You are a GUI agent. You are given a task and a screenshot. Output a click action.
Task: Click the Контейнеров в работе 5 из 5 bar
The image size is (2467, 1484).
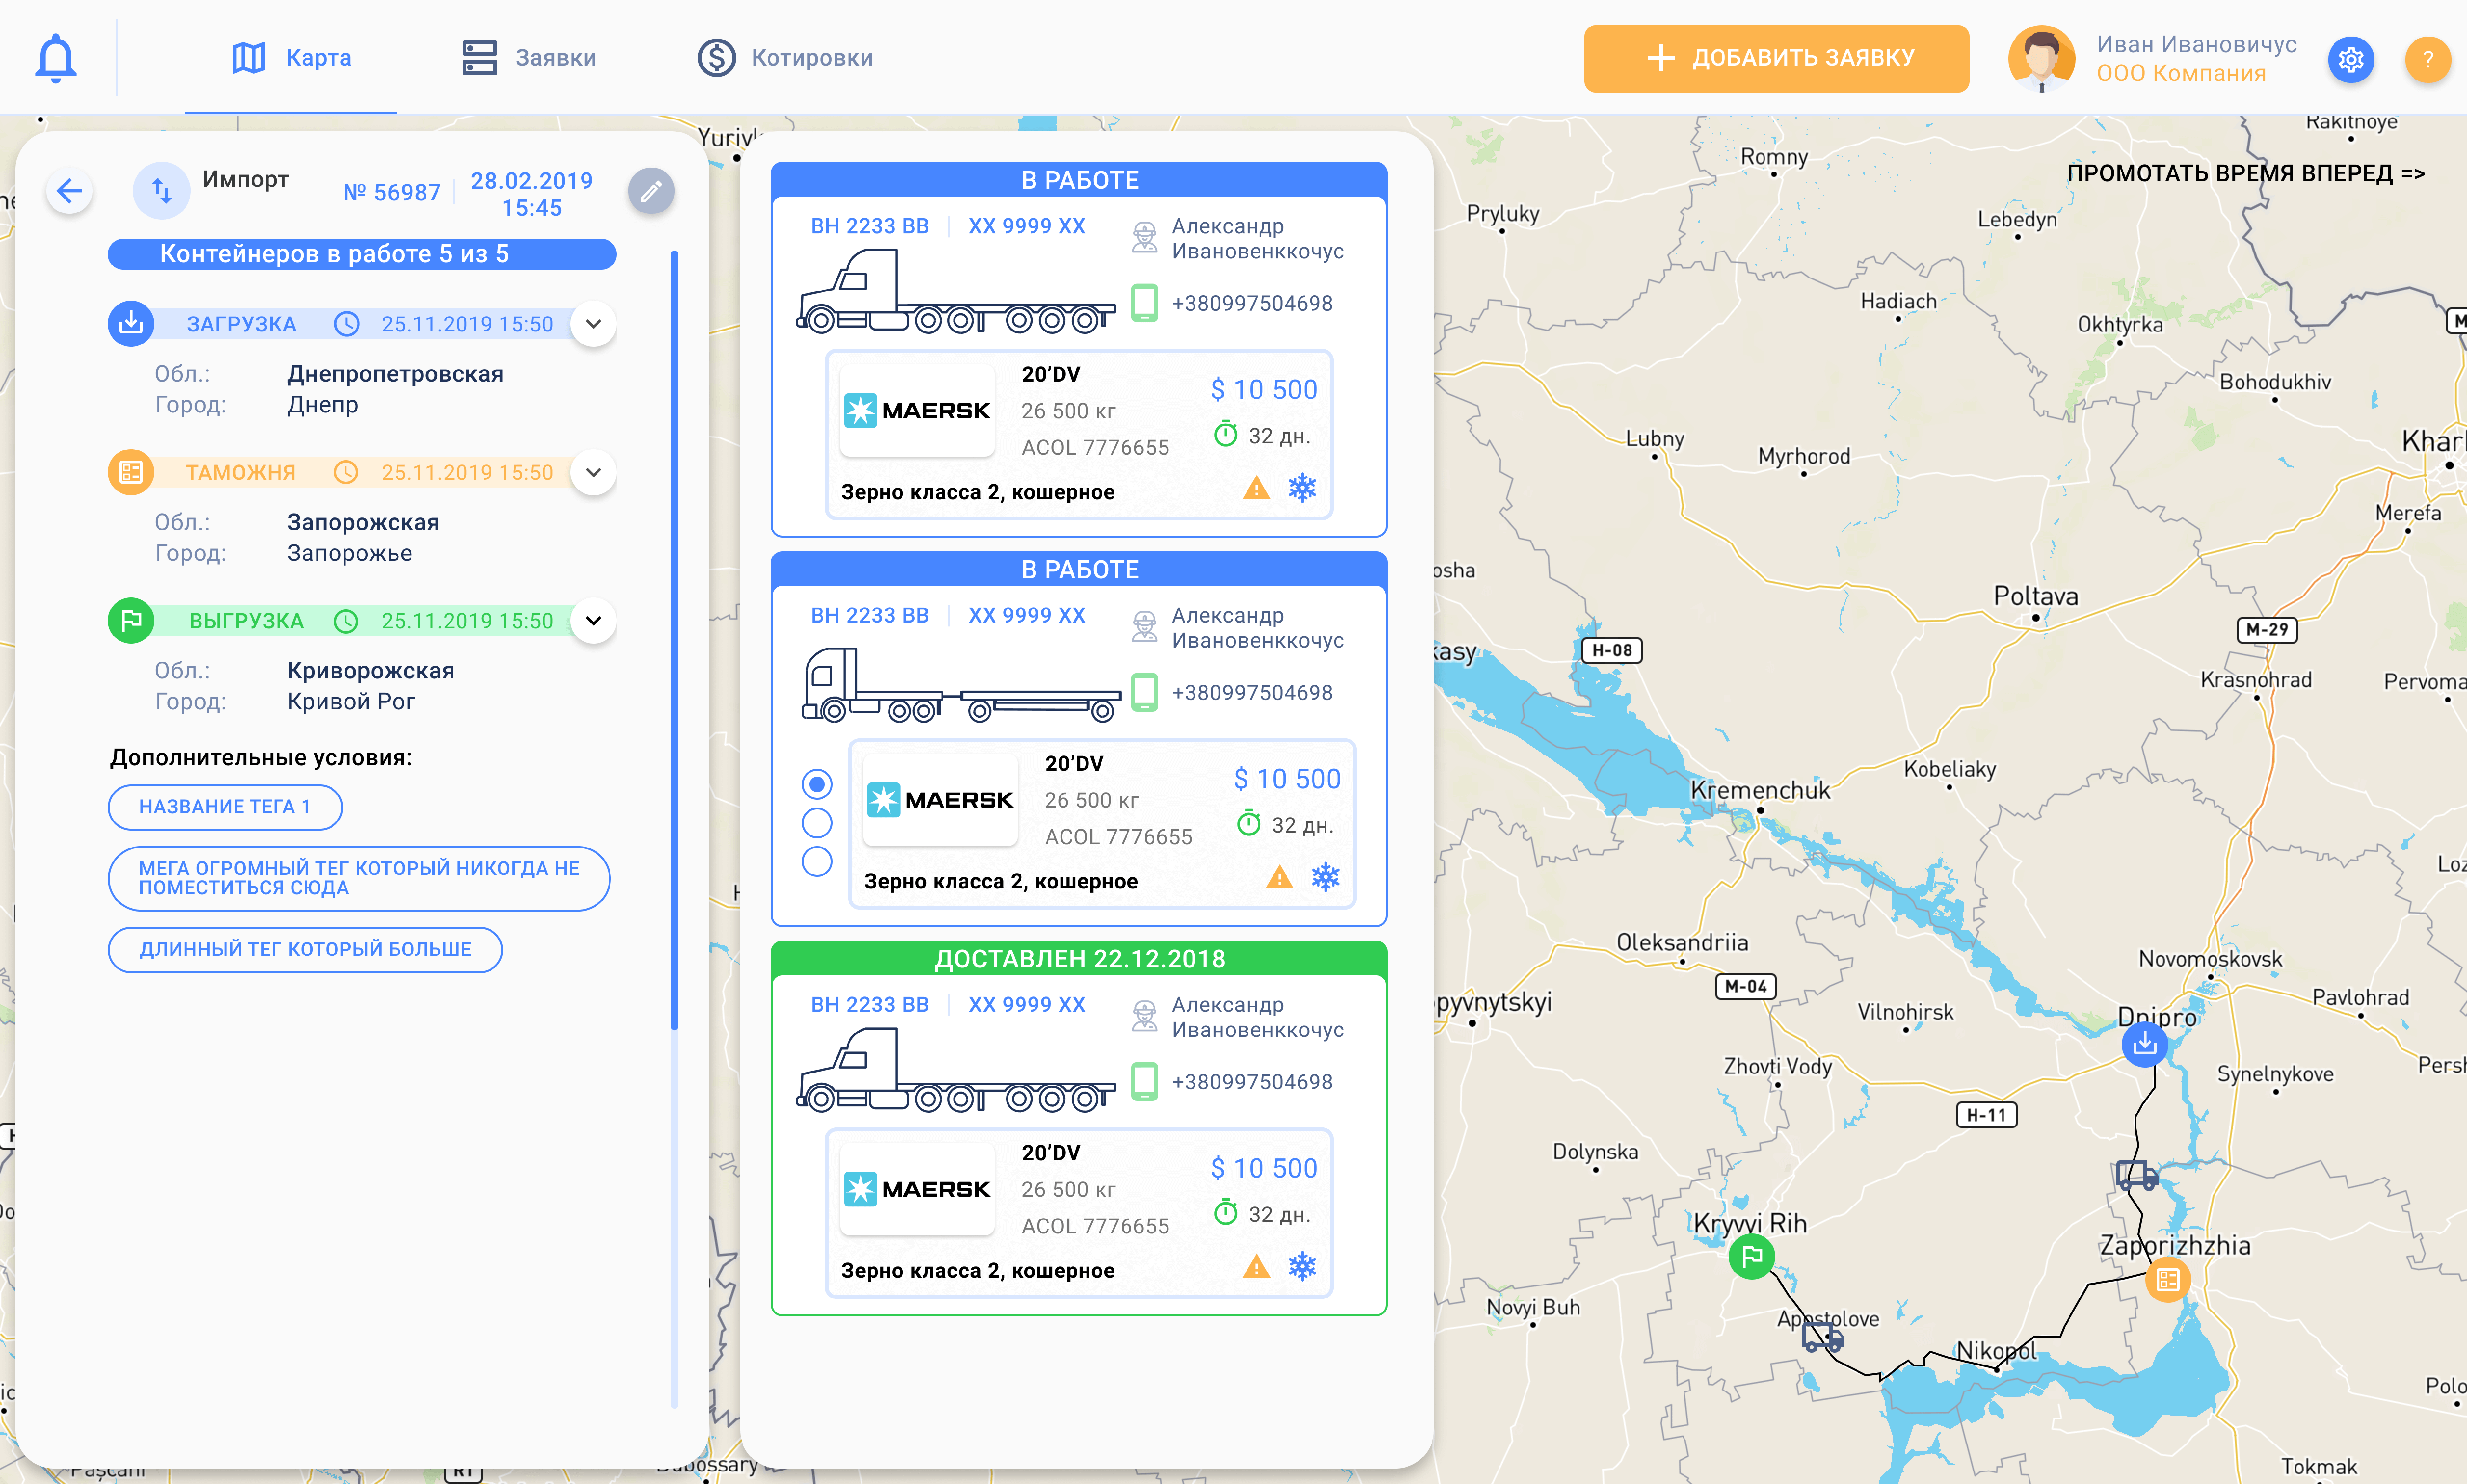pyautogui.click(x=362, y=254)
